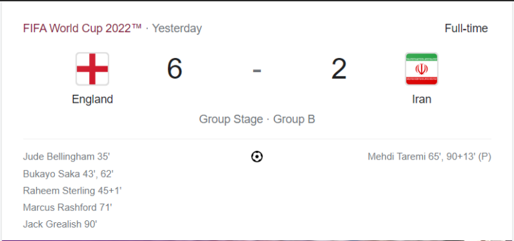Select the Iran team name
This screenshot has height=241, width=514.
coord(422,99)
